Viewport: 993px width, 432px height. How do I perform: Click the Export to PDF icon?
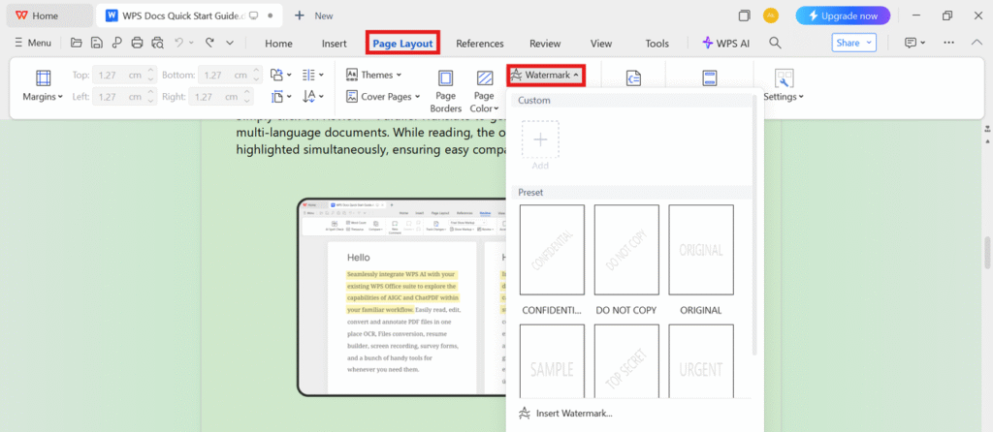(116, 43)
